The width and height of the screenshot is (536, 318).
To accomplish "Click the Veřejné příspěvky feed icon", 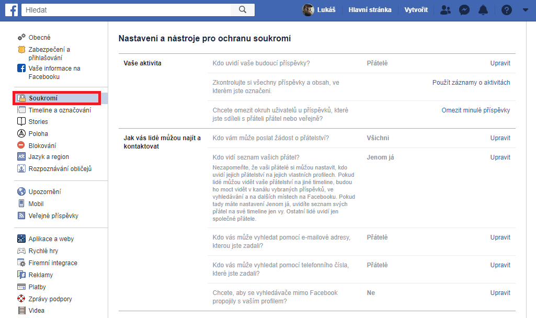I will (x=21, y=215).
